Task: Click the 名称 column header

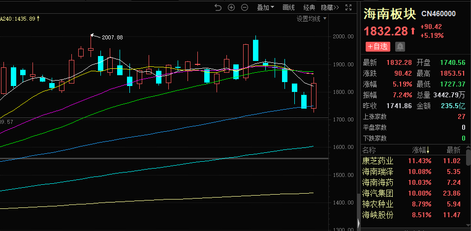Action: (369, 150)
